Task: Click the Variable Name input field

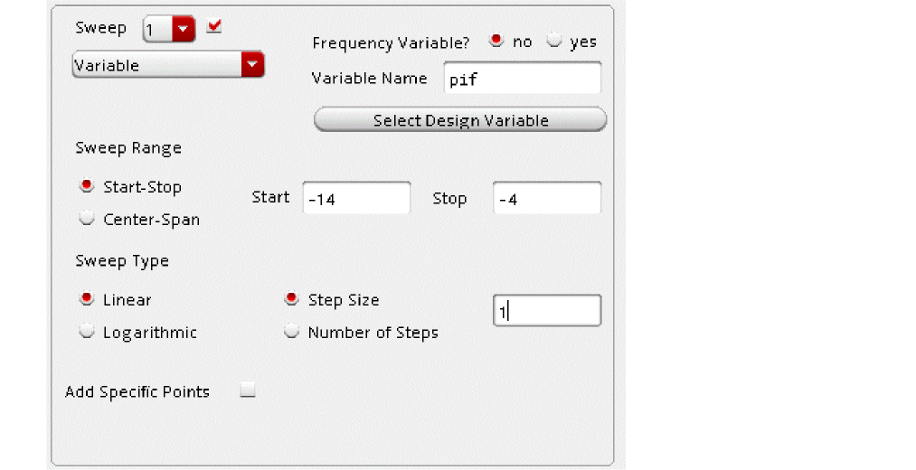Action: [522, 79]
